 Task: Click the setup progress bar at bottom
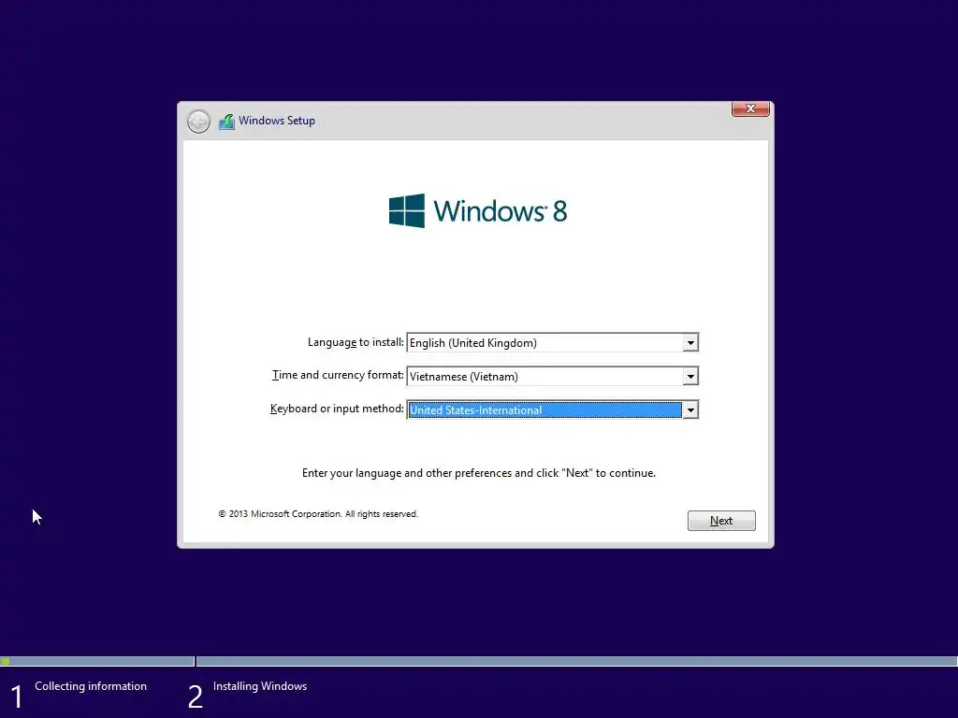click(x=479, y=661)
